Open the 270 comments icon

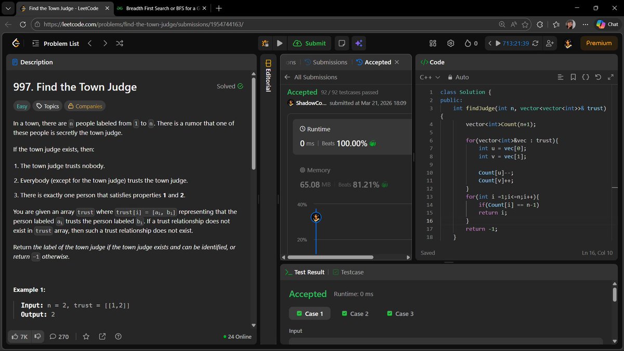[x=59, y=336]
